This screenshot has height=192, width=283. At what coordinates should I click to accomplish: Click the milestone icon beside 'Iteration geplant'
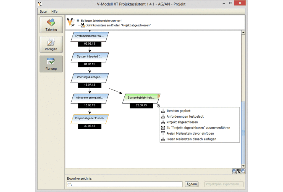(x=163, y=111)
